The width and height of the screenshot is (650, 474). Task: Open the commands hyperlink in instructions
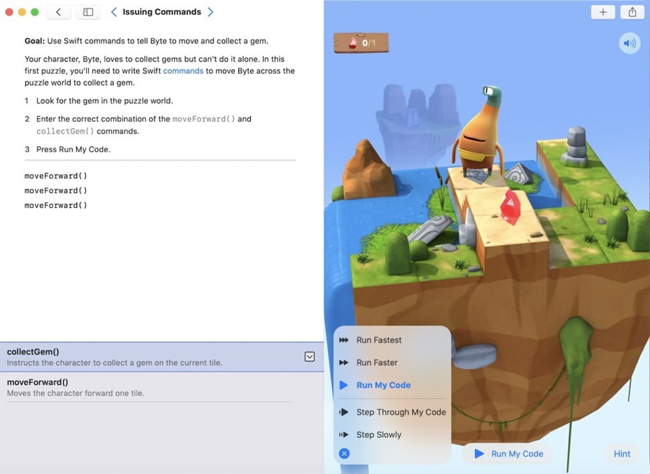click(x=183, y=71)
